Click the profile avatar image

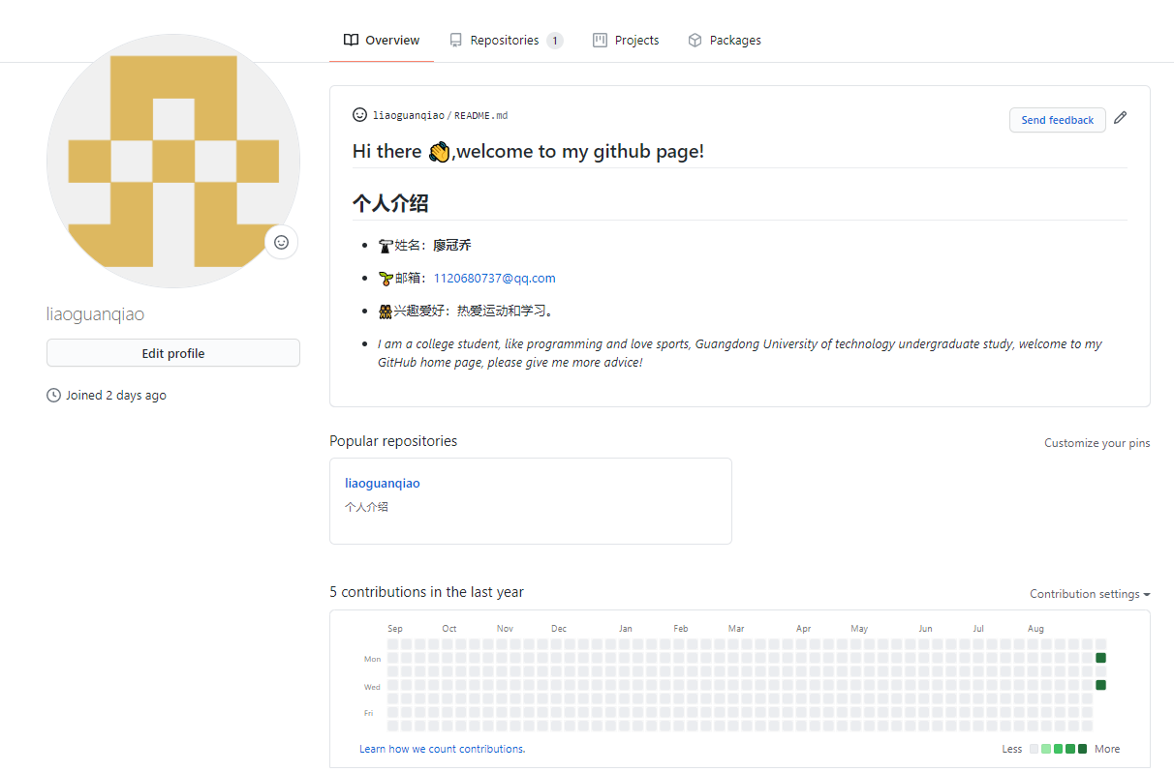[x=173, y=162]
